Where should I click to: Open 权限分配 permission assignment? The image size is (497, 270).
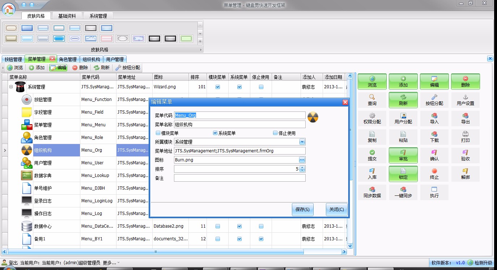pyautogui.click(x=372, y=118)
